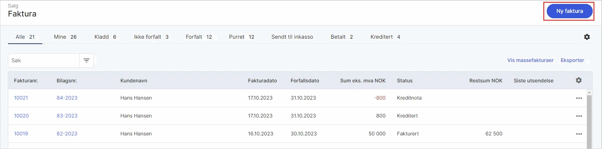Click the table's vertical scrollbar
Screen dimensions: 602x149
pyautogui.click(x=589, y=122)
